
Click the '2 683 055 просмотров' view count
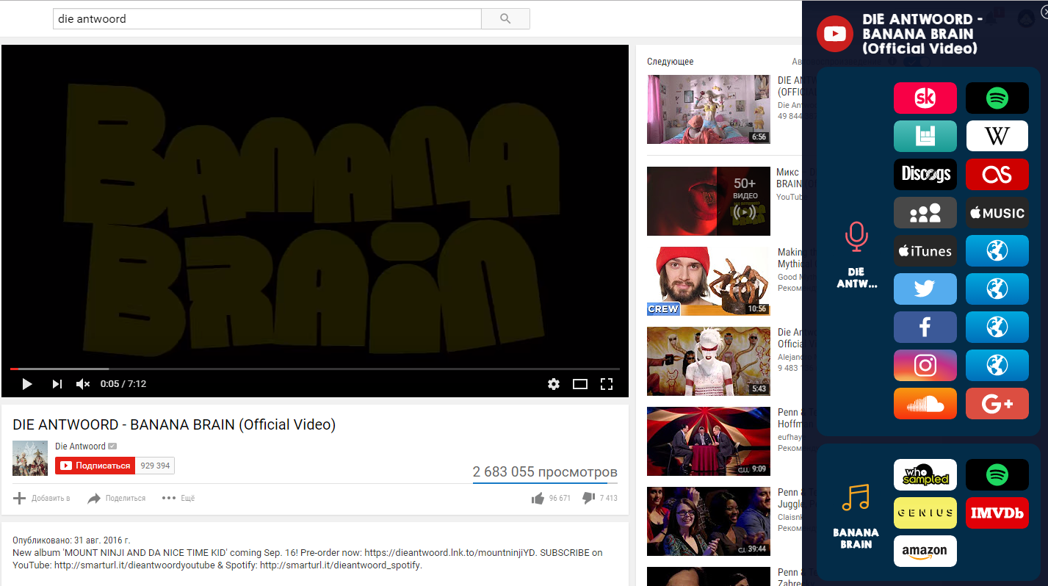[x=545, y=471]
